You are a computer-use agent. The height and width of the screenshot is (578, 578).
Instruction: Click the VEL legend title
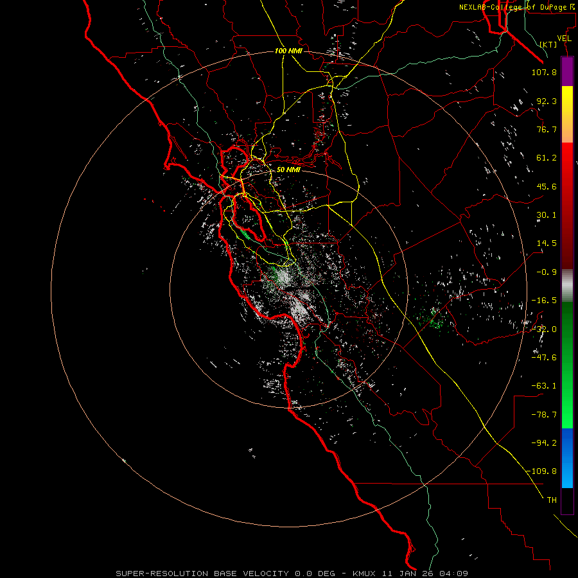tap(565, 39)
